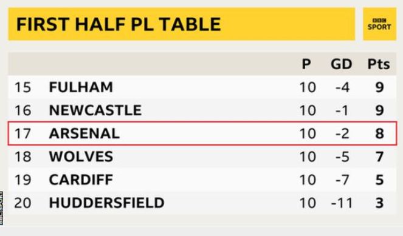Image resolution: width=403 pixels, height=236 pixels.
Task: Click position number 15 beside Fulham
Action: (22, 87)
